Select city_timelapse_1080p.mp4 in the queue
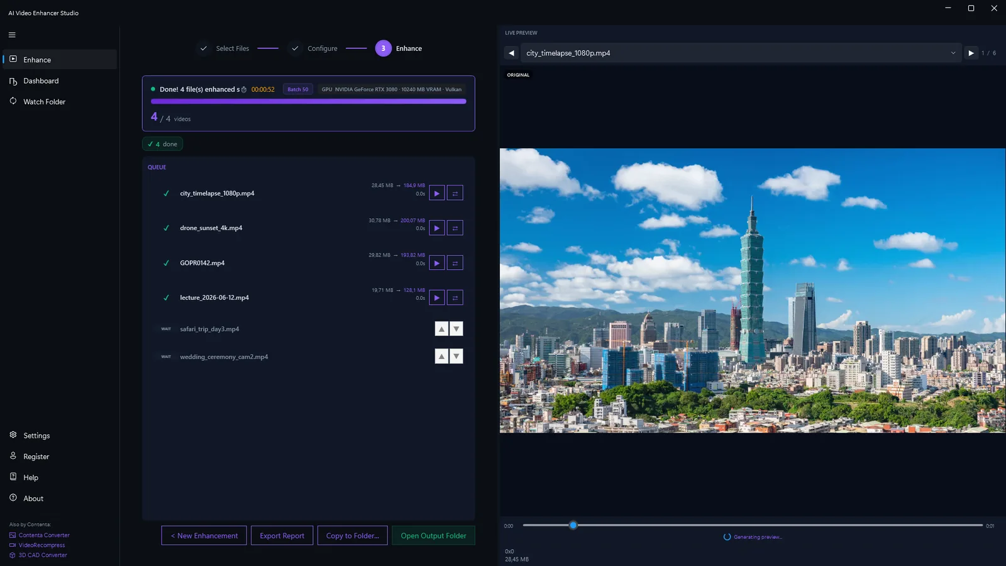This screenshot has width=1006, height=566. (x=308, y=193)
